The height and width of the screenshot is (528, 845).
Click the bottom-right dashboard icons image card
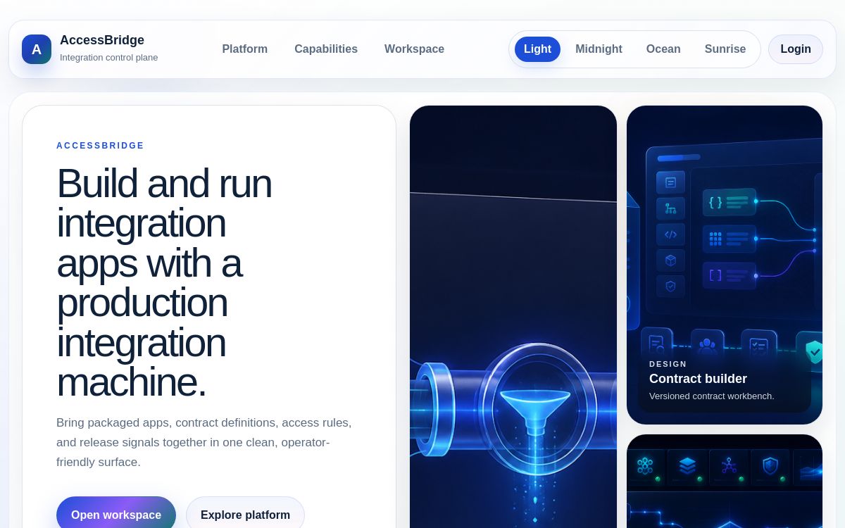point(725,482)
